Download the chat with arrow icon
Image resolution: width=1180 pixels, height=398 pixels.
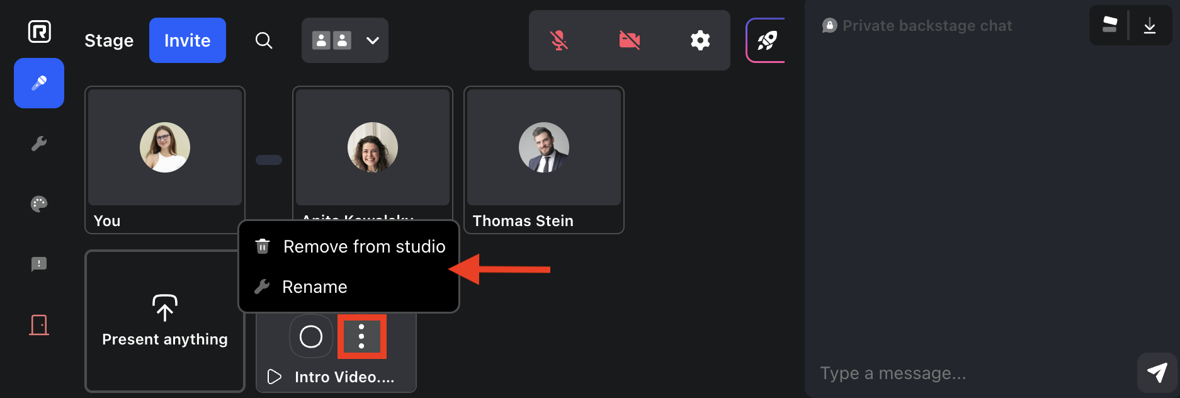[1150, 26]
